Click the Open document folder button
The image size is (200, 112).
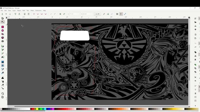(x=195, y=22)
